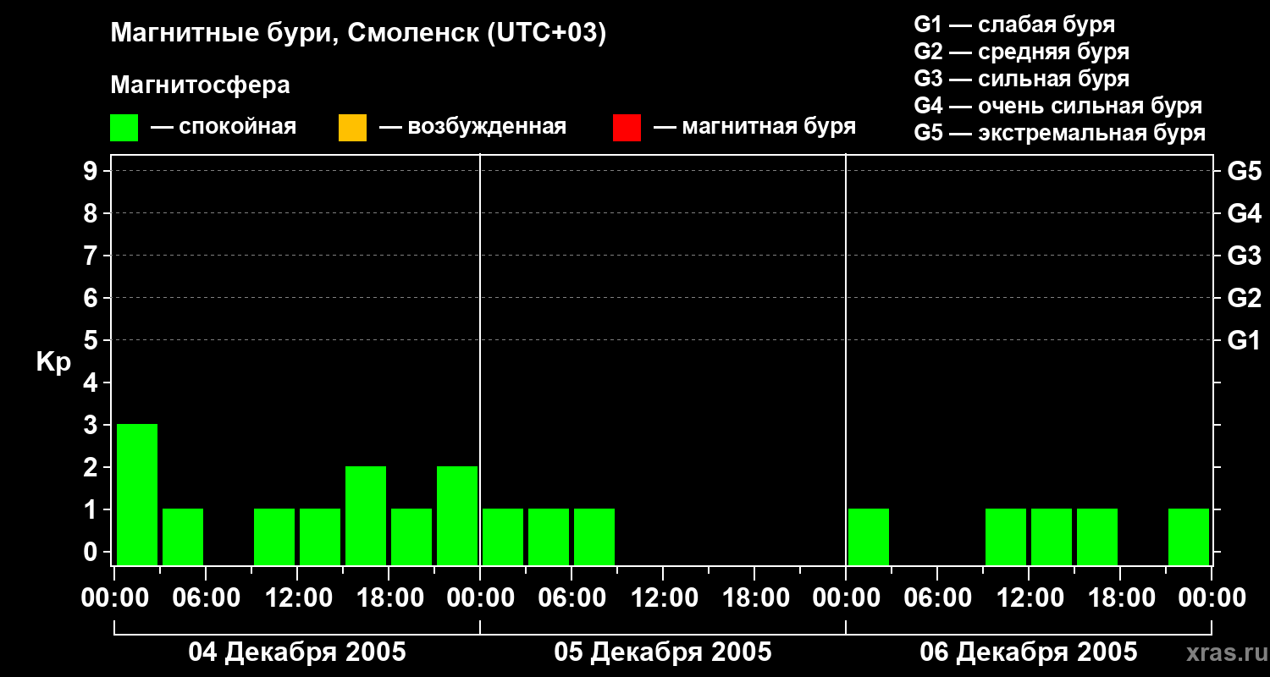The width and height of the screenshot is (1270, 677).
Task: Click the green calm magnetosphere legend swatch
Action: tap(124, 127)
